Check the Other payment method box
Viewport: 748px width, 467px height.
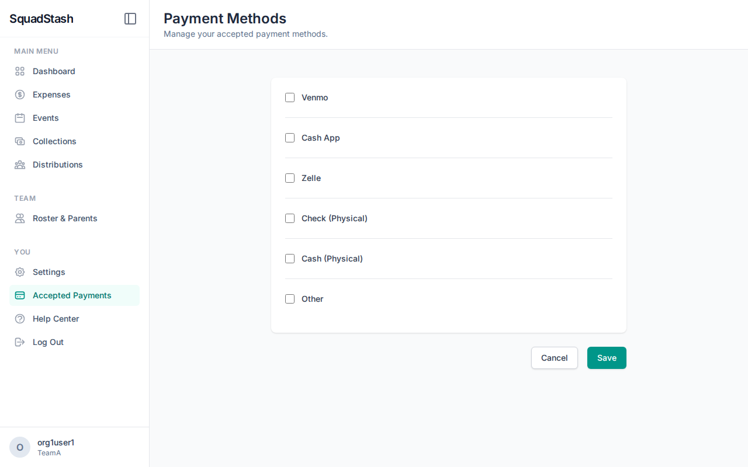point(290,299)
